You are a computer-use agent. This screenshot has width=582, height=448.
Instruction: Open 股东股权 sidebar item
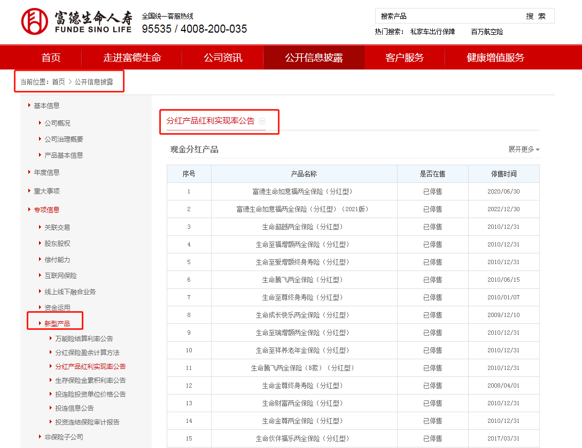point(57,243)
